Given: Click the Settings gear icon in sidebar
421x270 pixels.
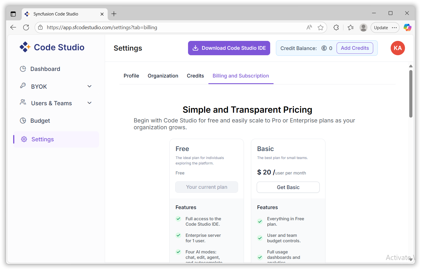Looking at the screenshot, I should click(24, 139).
